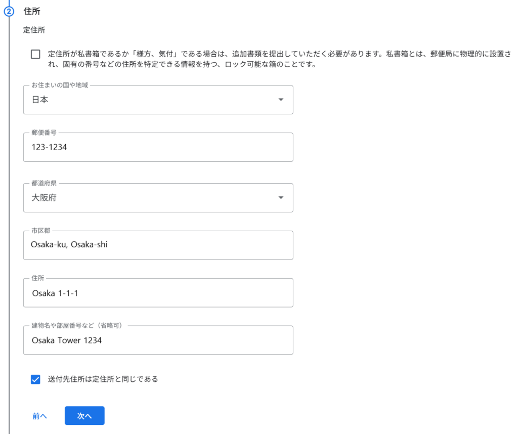The width and height of the screenshot is (518, 434).
Task: Edit the 住所 field showing Osaka 1-1-1
Action: [x=158, y=292]
